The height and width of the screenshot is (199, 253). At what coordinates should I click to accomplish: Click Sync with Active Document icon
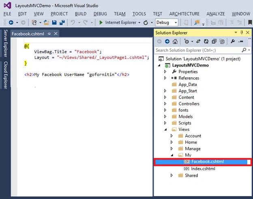[x=198, y=41]
